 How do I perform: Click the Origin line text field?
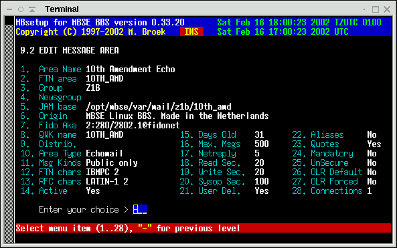coord(177,116)
